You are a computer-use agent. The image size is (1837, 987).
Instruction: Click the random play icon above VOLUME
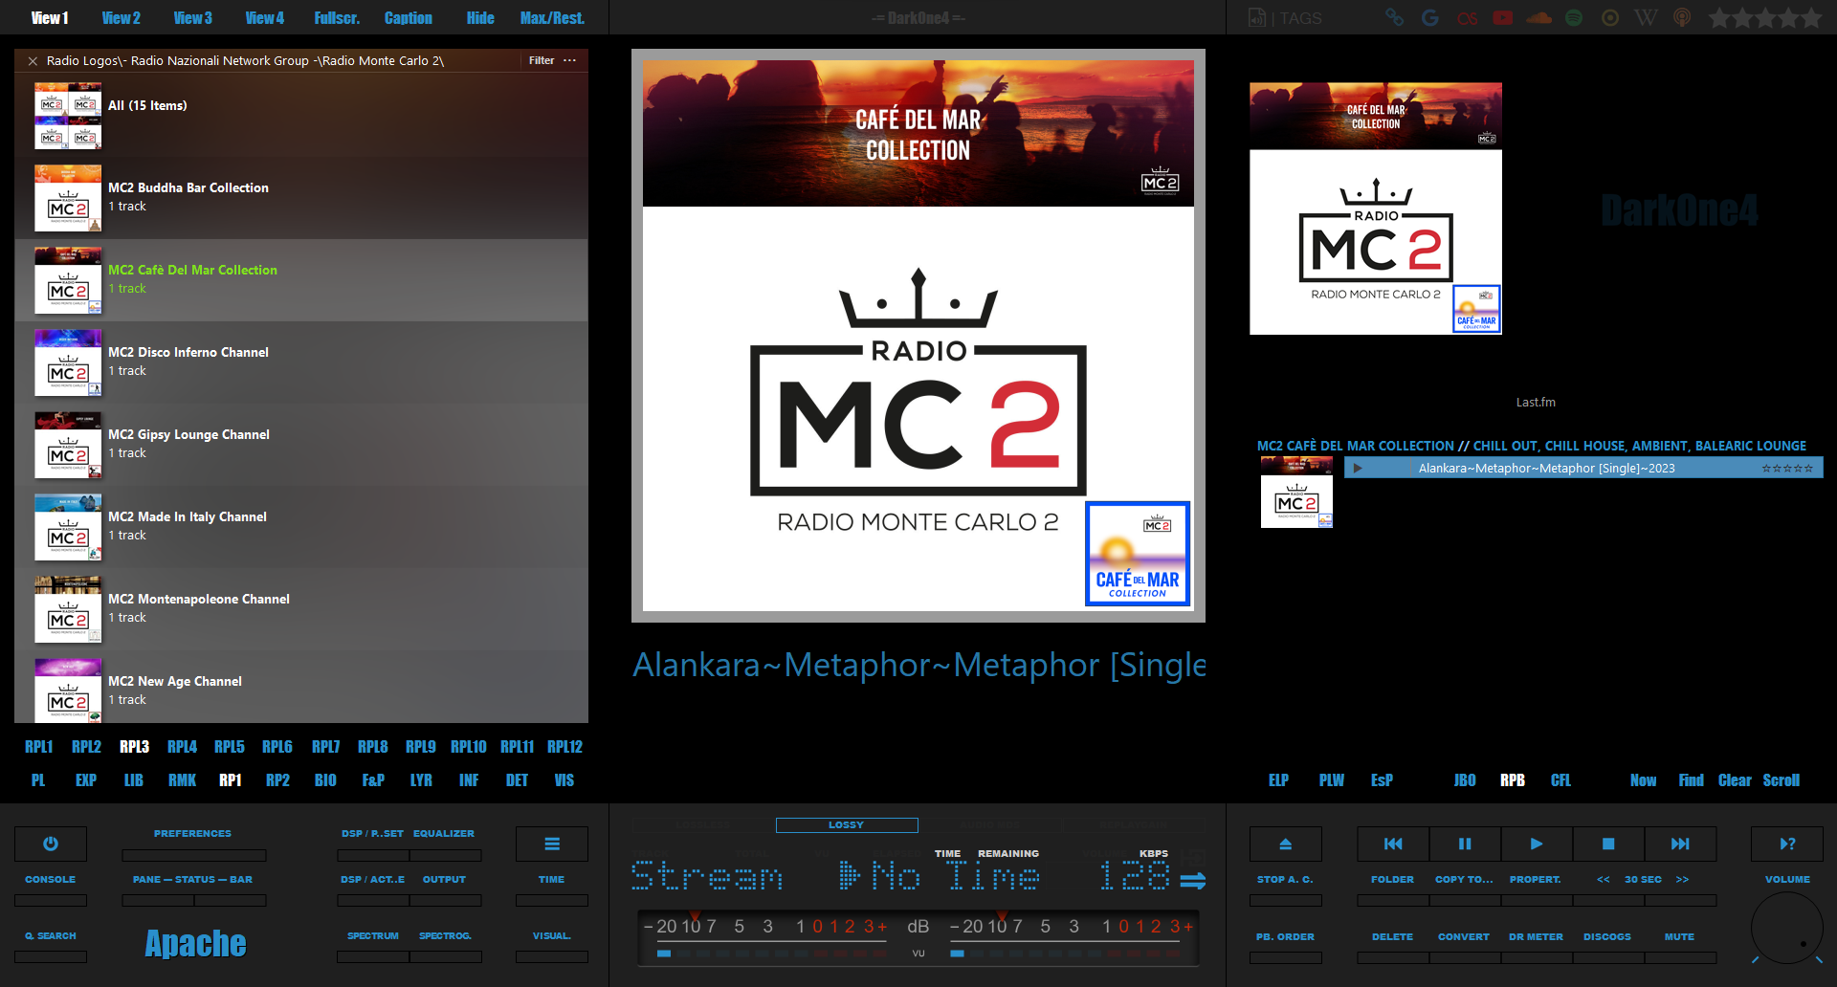pos(1787,844)
